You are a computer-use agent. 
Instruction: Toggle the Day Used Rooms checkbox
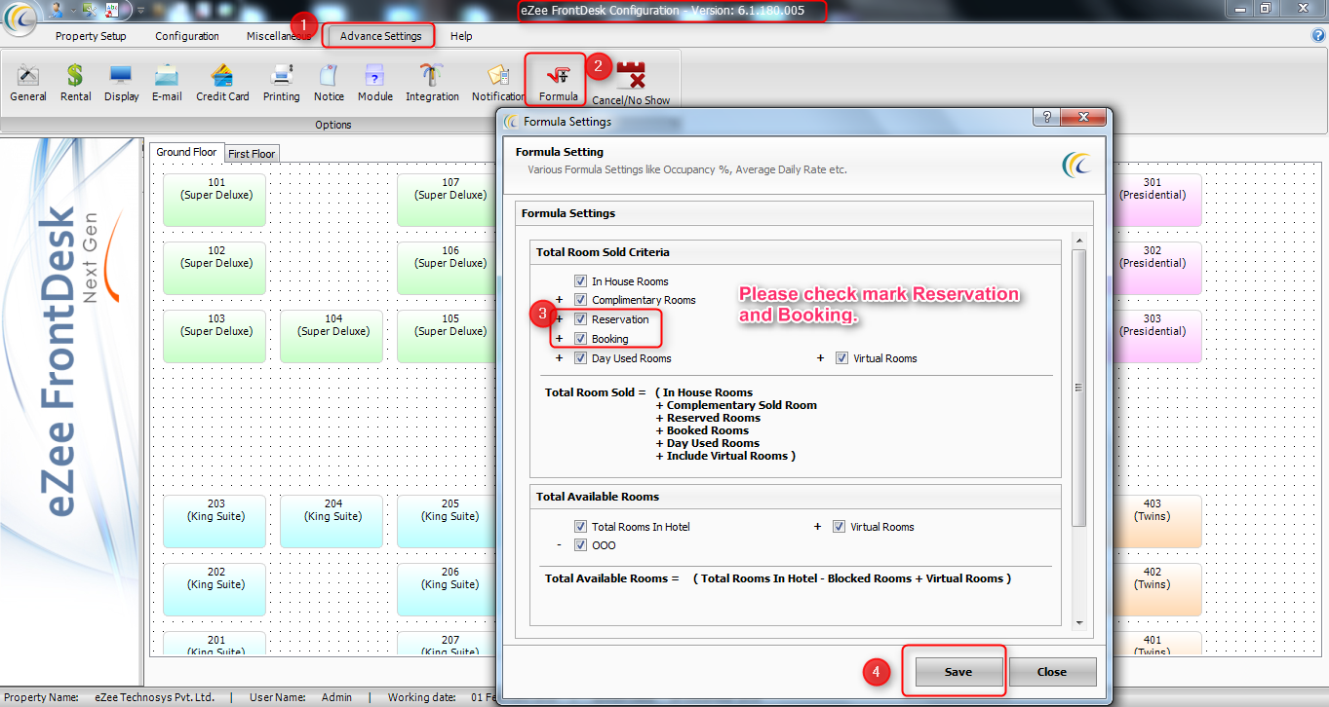click(x=581, y=358)
